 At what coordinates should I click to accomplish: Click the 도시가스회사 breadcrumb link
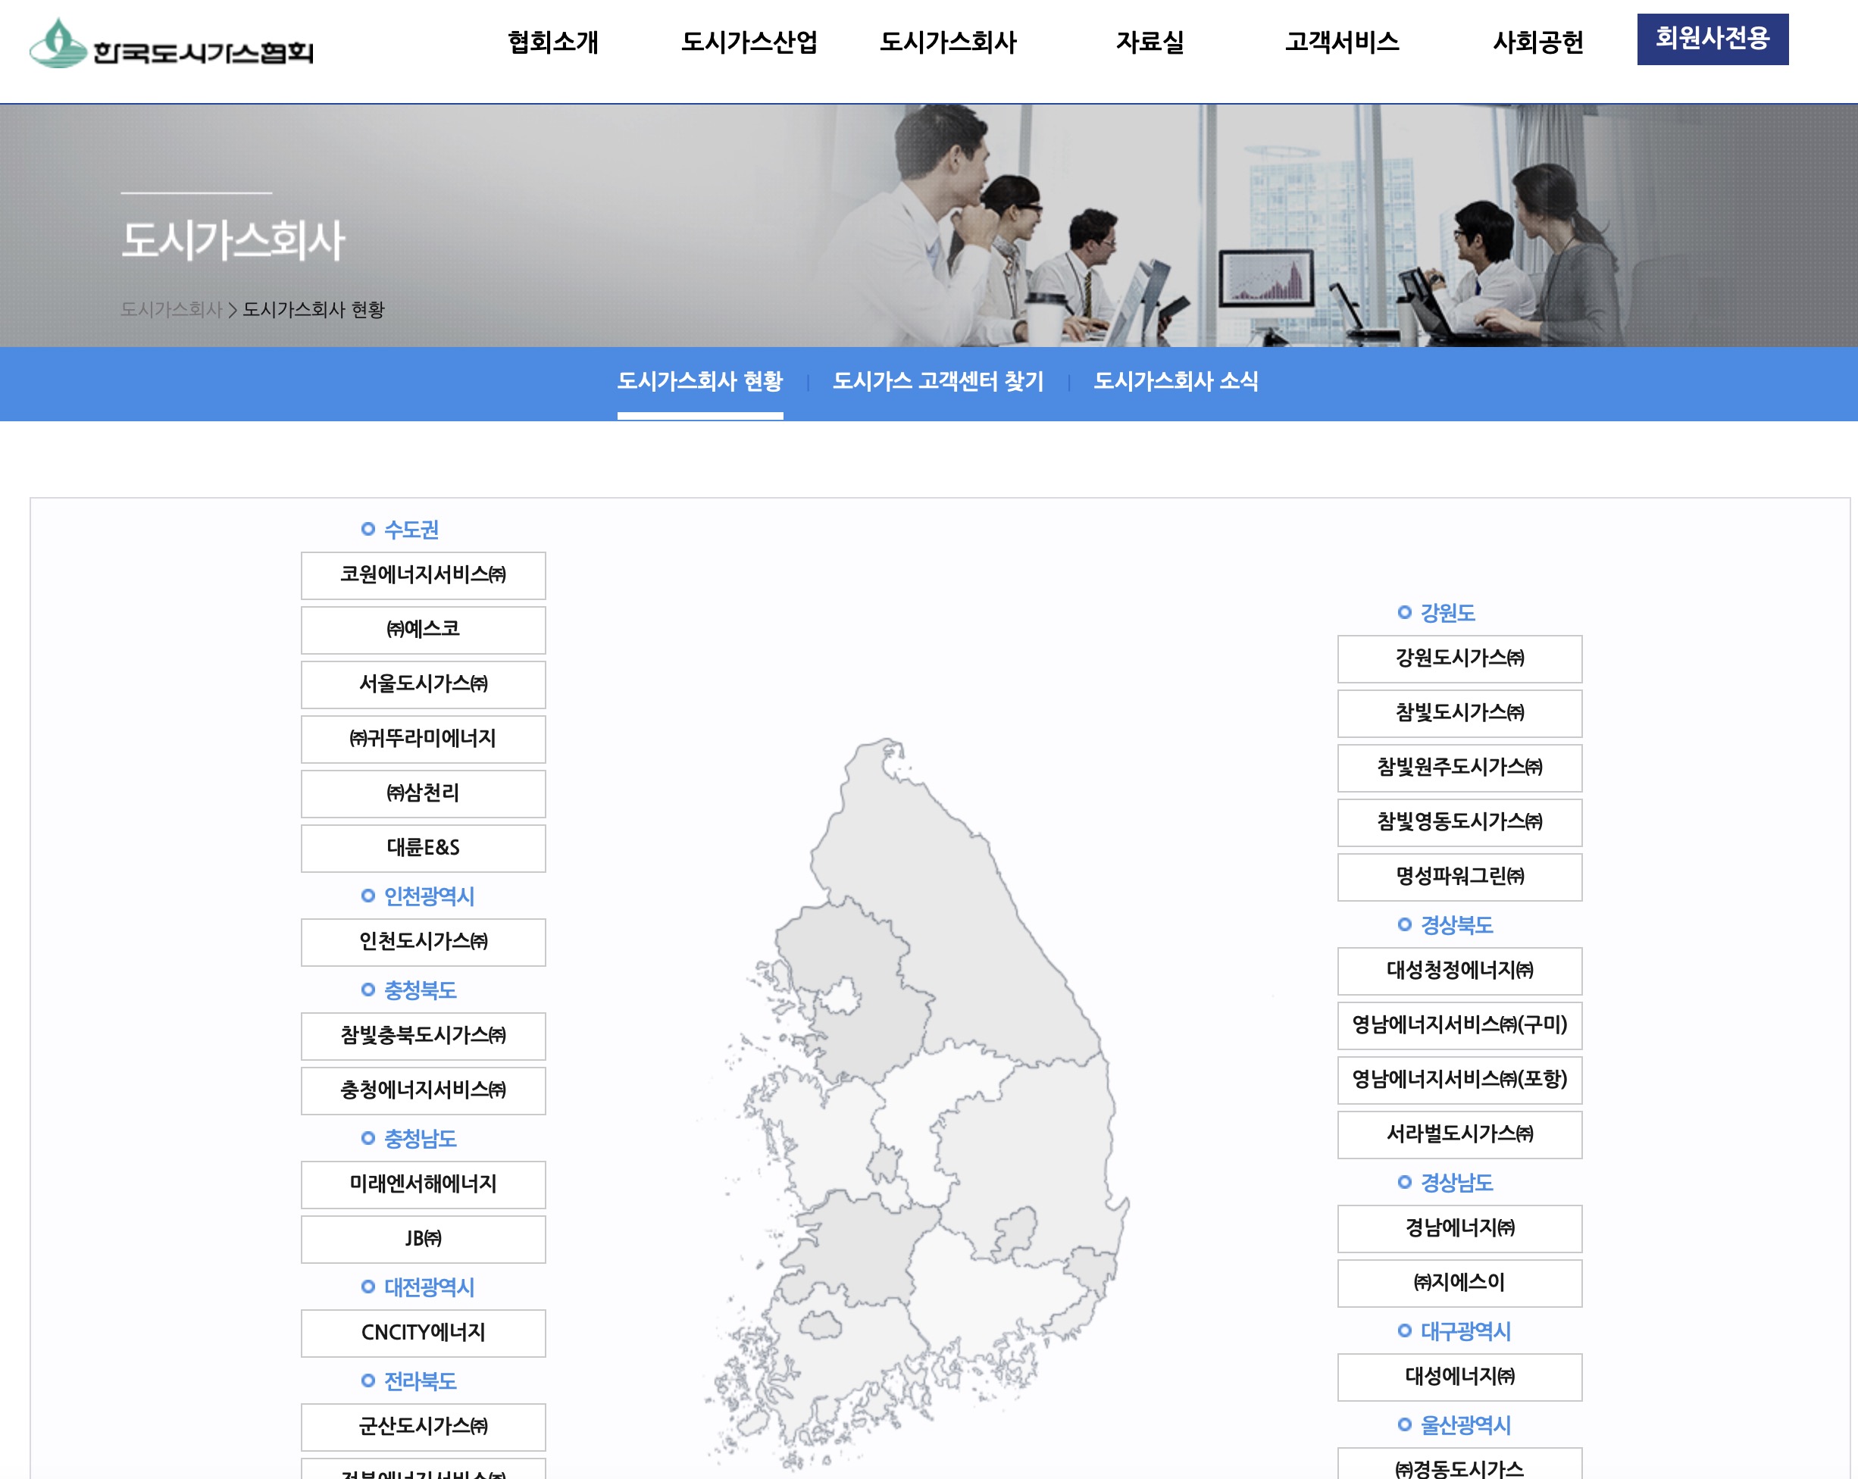coord(170,309)
